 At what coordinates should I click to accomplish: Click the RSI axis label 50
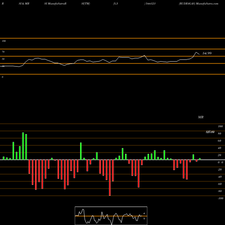click(x=3, y=59)
